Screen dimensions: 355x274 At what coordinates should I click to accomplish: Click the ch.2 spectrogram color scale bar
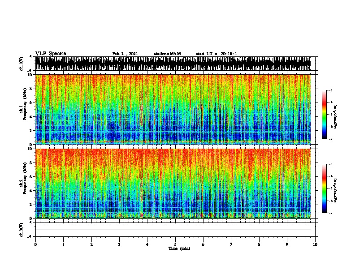click(x=325, y=188)
